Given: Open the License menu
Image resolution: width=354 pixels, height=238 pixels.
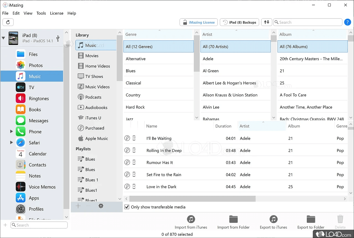Looking at the screenshot, I should point(57,13).
